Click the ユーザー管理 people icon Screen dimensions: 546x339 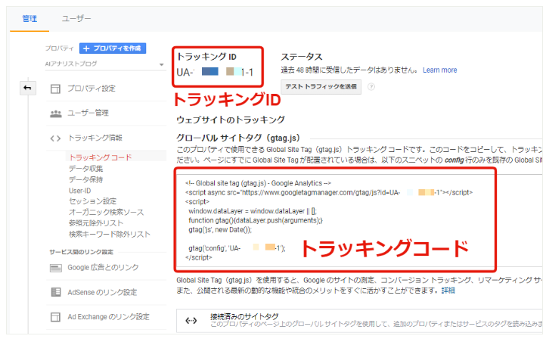coord(56,114)
